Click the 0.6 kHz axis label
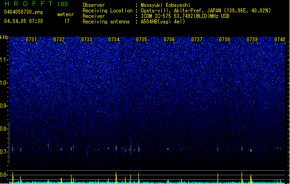The image size is (290, 184). pos(4,175)
